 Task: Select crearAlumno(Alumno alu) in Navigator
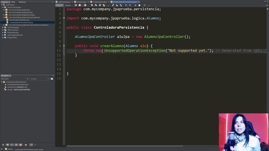pos(17,87)
